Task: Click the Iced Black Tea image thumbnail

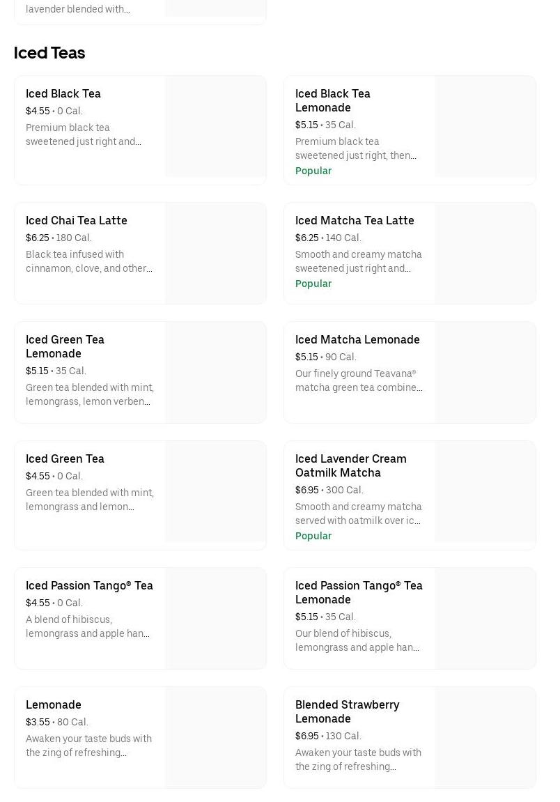Action: coord(216,126)
